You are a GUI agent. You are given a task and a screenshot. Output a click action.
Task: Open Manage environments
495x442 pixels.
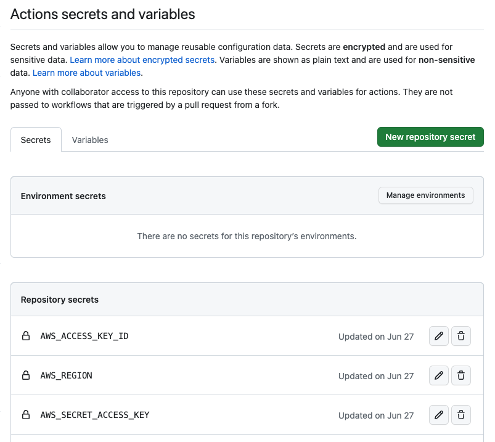[x=425, y=195]
